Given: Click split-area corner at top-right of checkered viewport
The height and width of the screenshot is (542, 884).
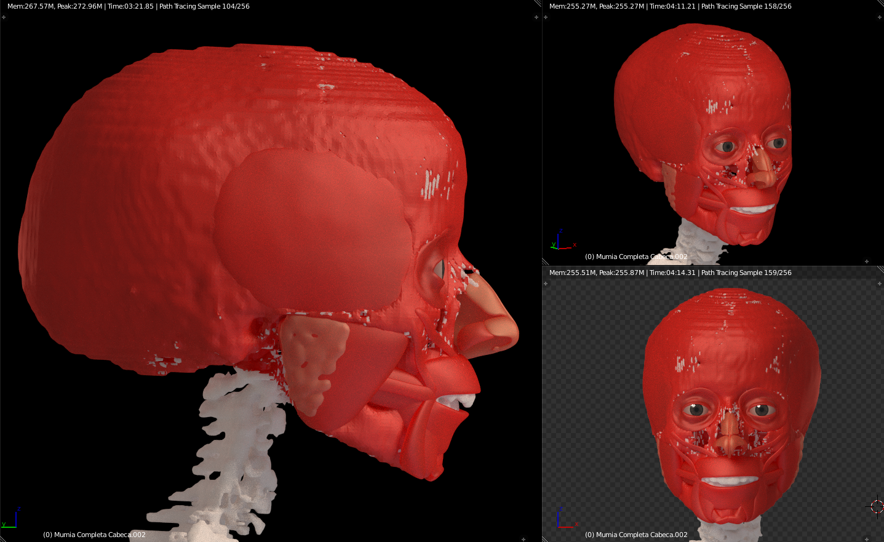Looking at the screenshot, I should 880,269.
